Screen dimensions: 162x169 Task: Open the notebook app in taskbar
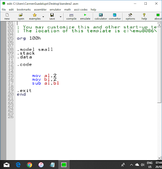[53, 165]
